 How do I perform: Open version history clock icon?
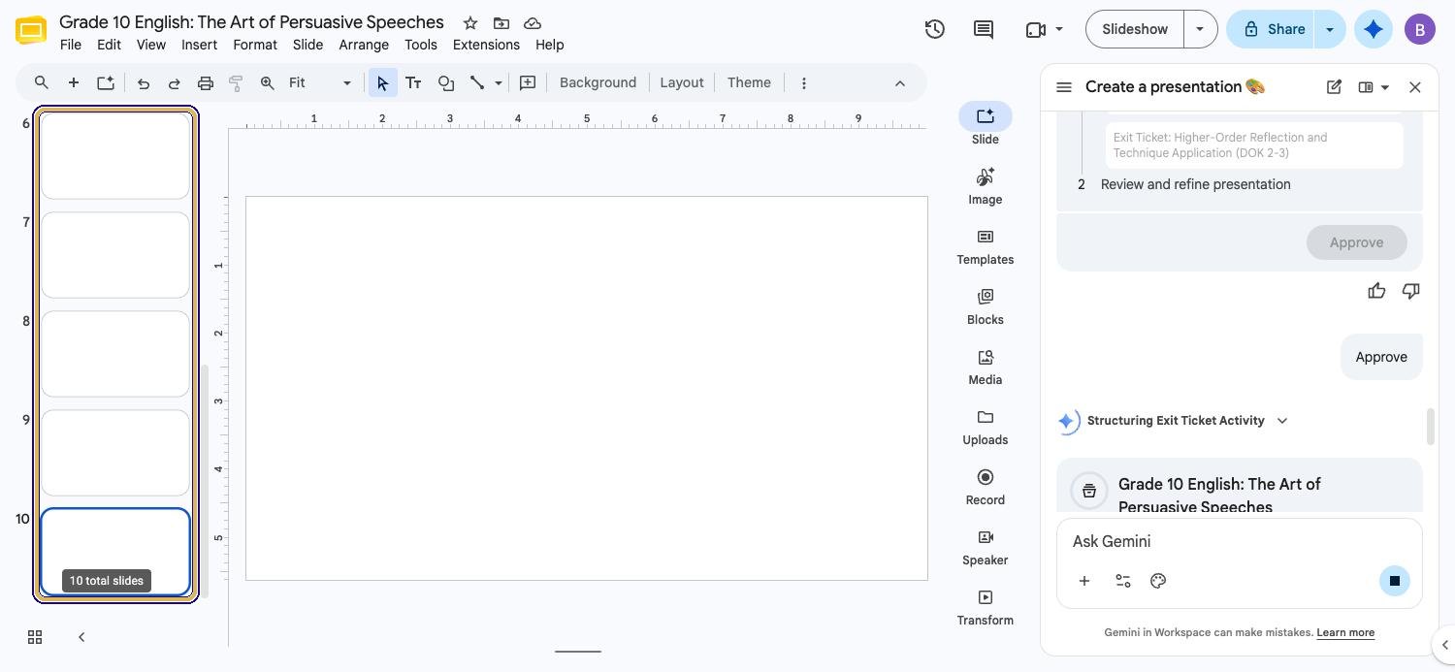pyautogui.click(x=935, y=29)
